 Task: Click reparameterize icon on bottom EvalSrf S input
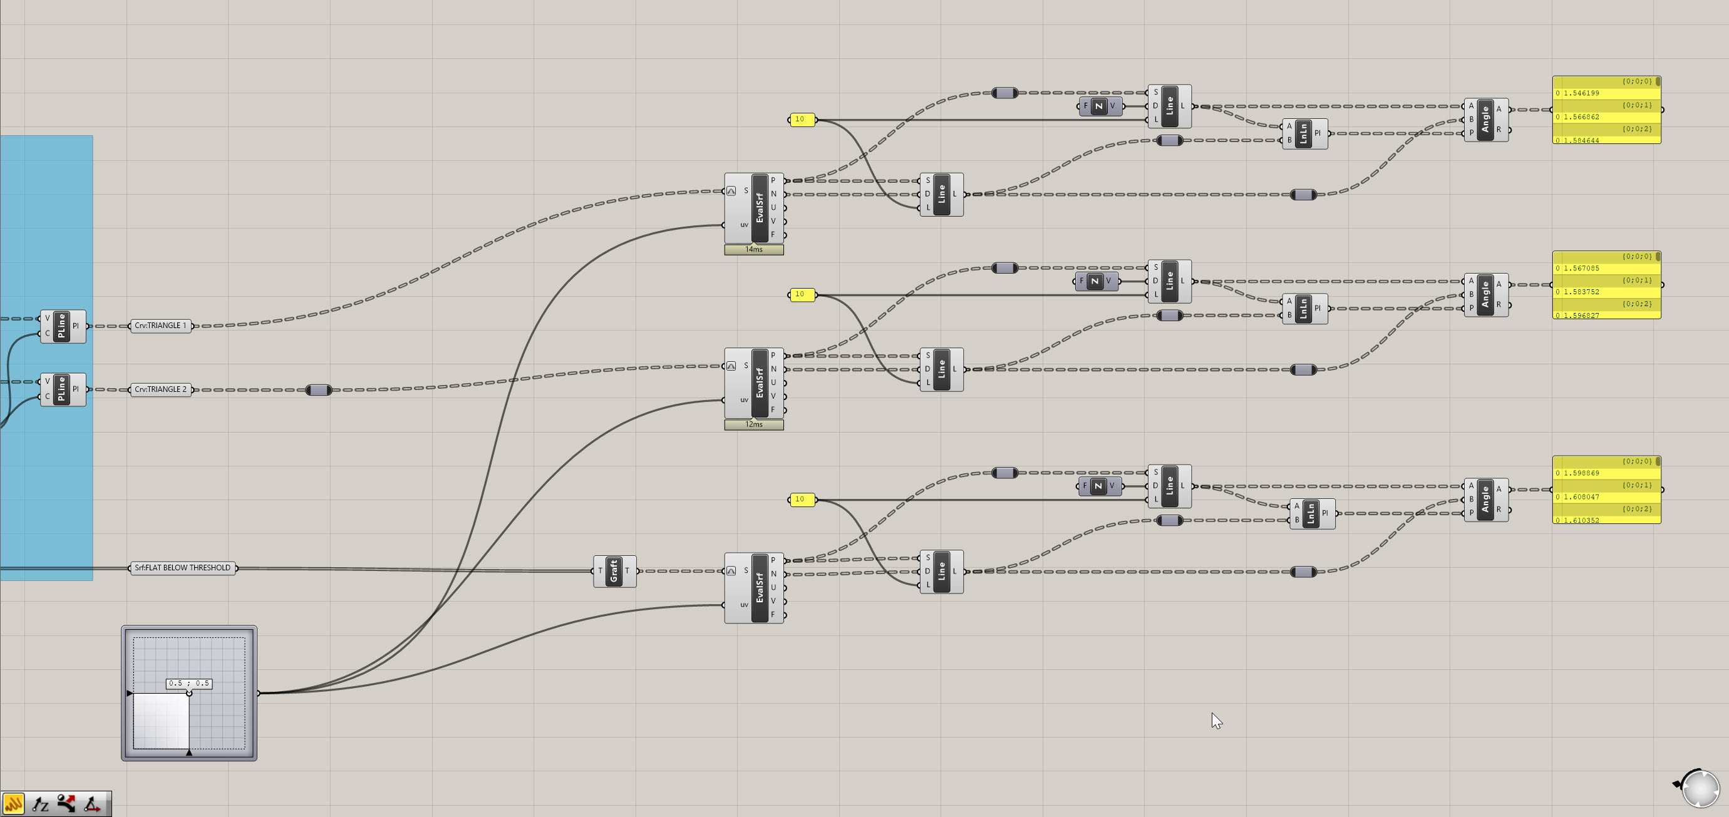tap(731, 571)
